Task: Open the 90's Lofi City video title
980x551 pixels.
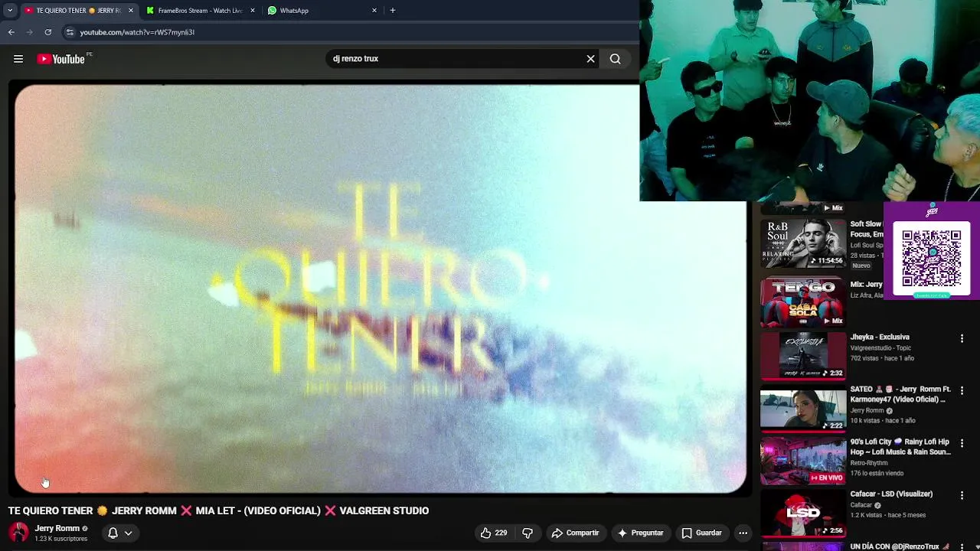Action: (900, 447)
